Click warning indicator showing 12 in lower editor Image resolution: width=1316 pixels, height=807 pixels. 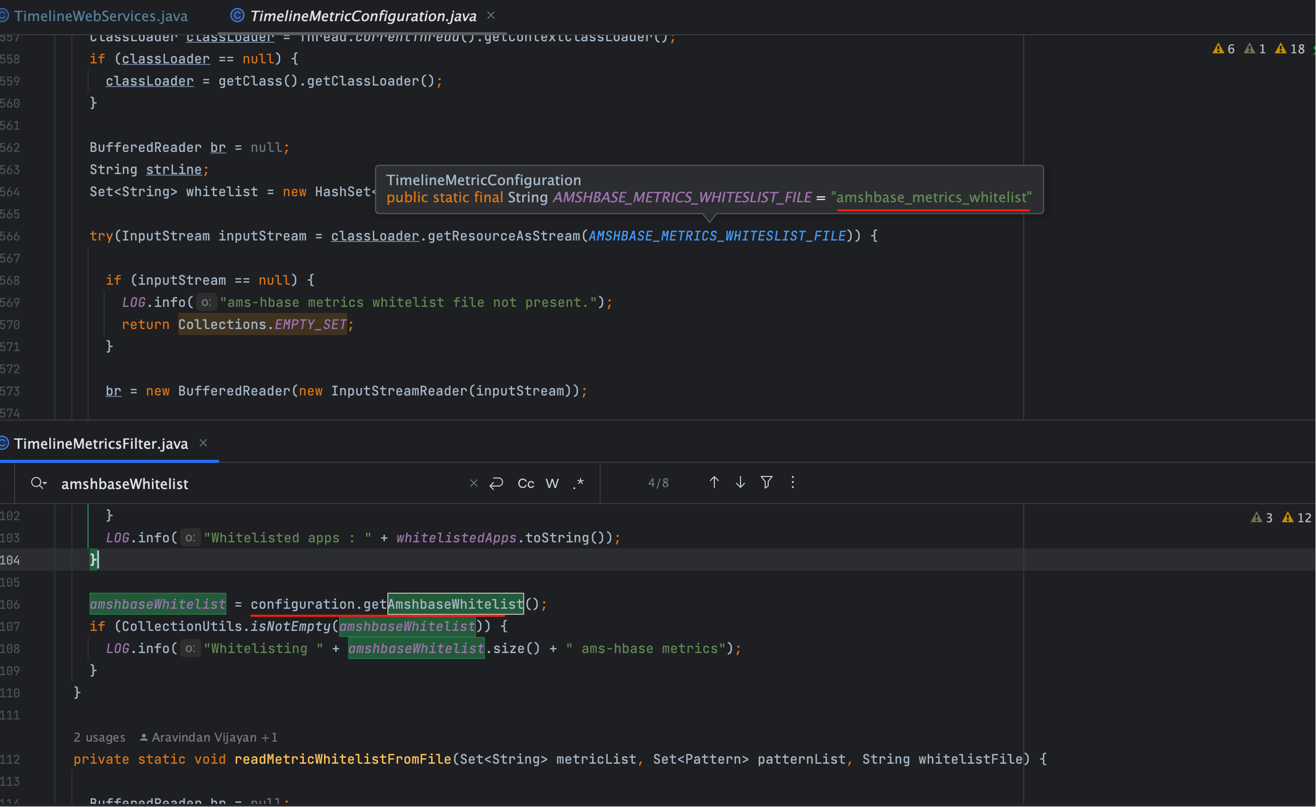click(1297, 518)
